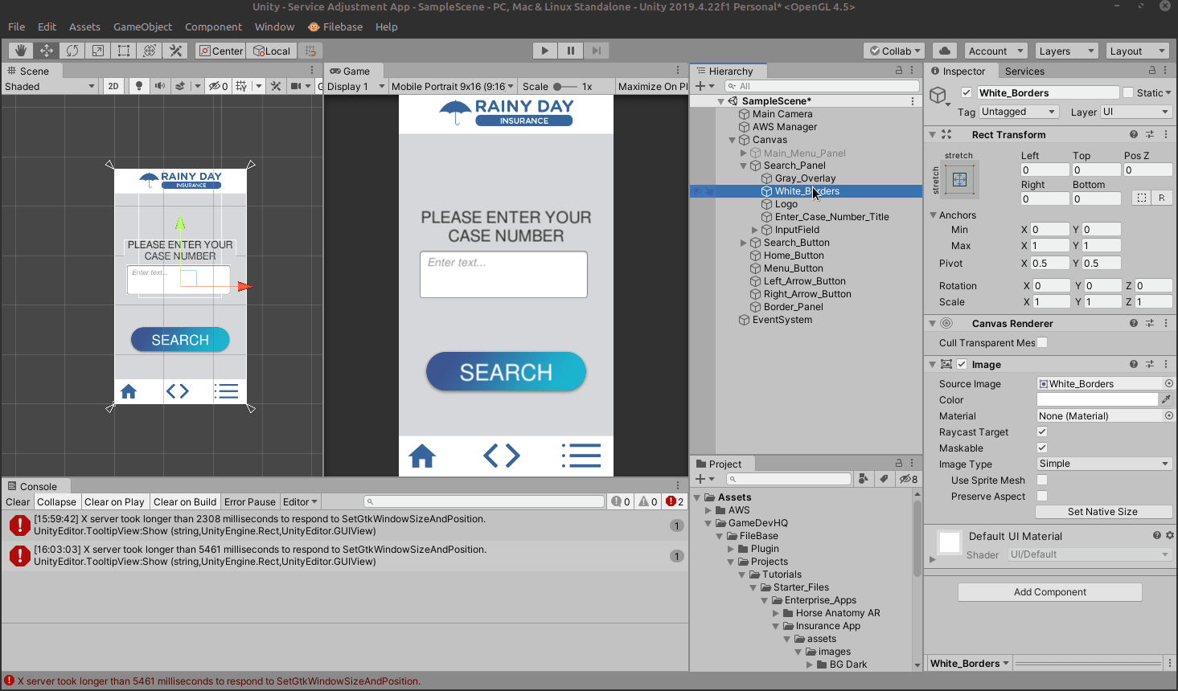Image resolution: width=1178 pixels, height=691 pixels.
Task: Enable Cull Transparent Mesh checkbox
Action: pos(1042,342)
